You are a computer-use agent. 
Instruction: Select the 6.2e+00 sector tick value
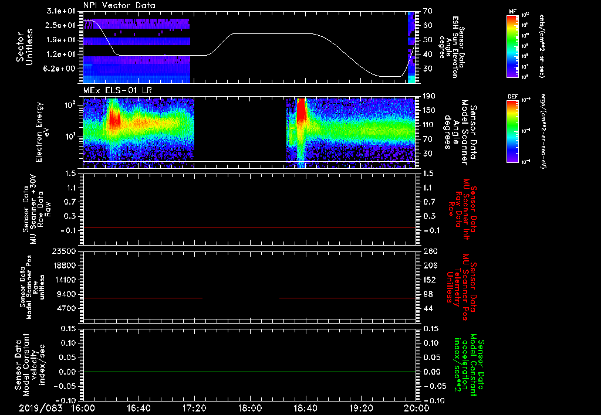(60, 69)
